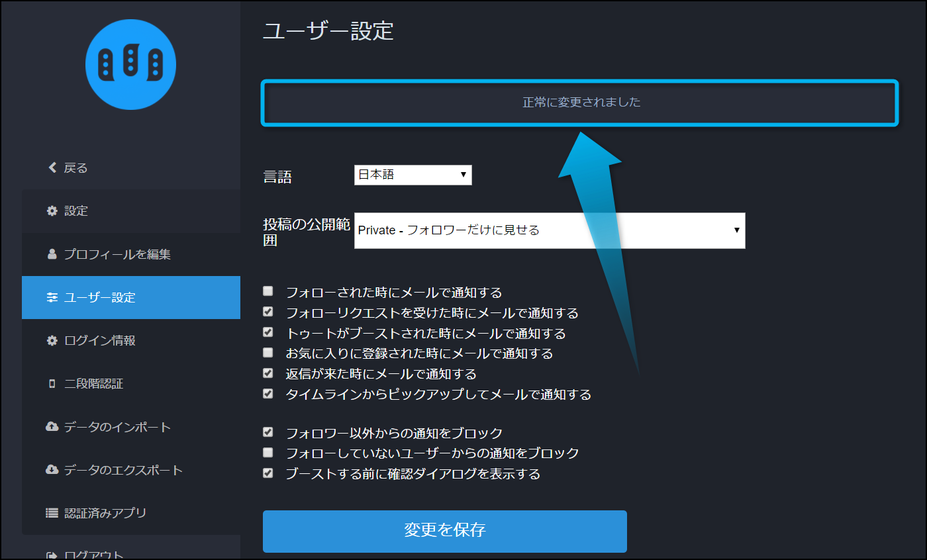This screenshot has height=560, width=927.
Task: Enable フォローされた時にメールで通知する checkbox
Action: tap(268, 291)
